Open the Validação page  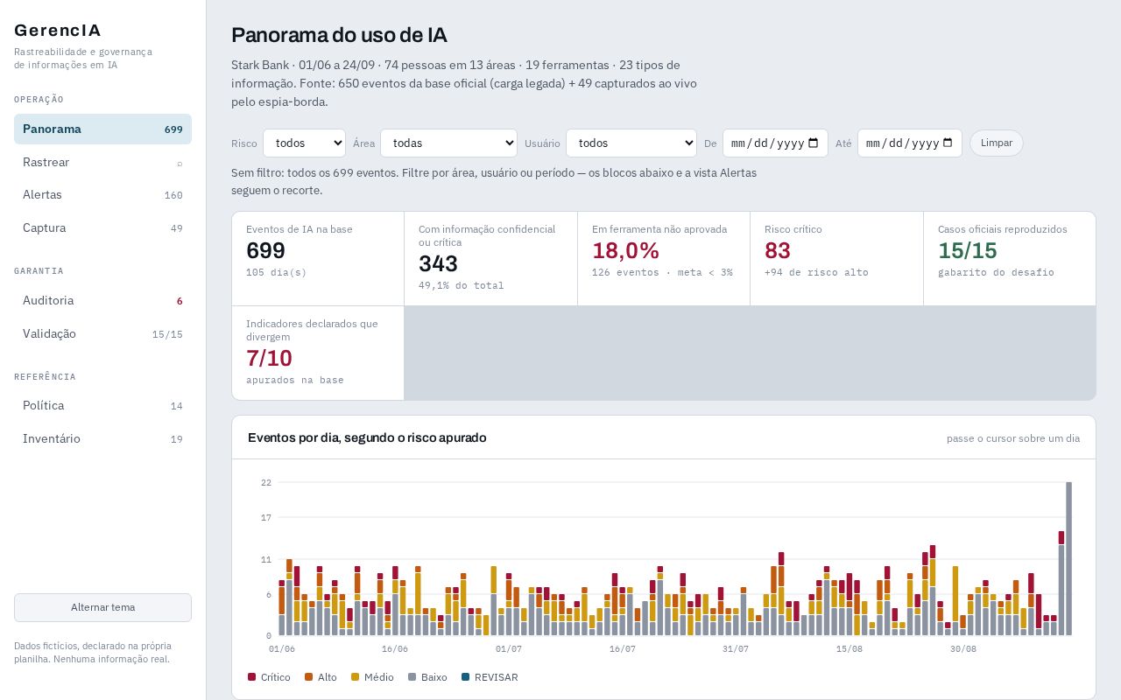[x=102, y=334]
